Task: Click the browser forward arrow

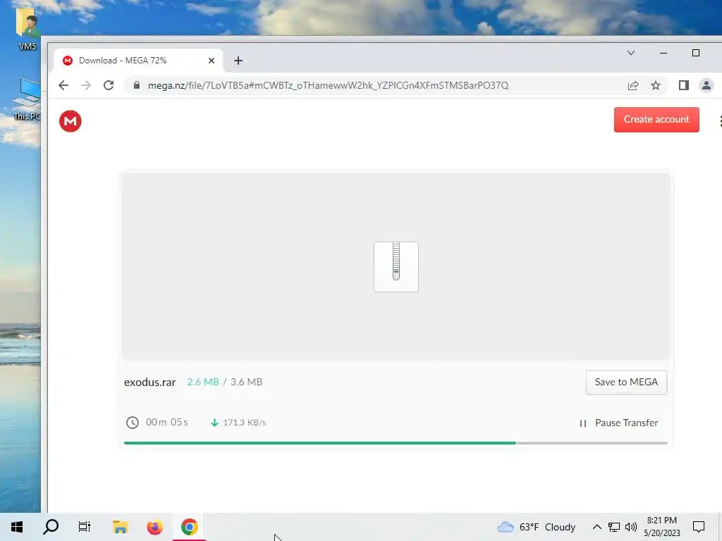Action: [x=86, y=85]
